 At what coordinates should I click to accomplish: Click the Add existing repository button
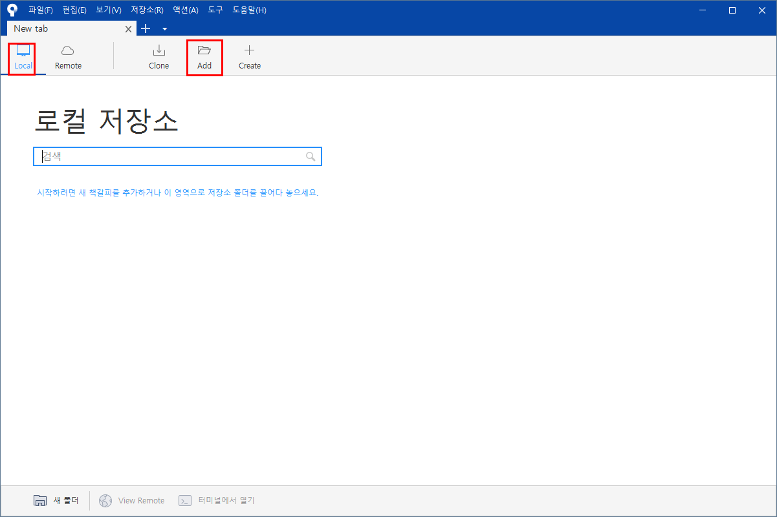click(x=204, y=58)
